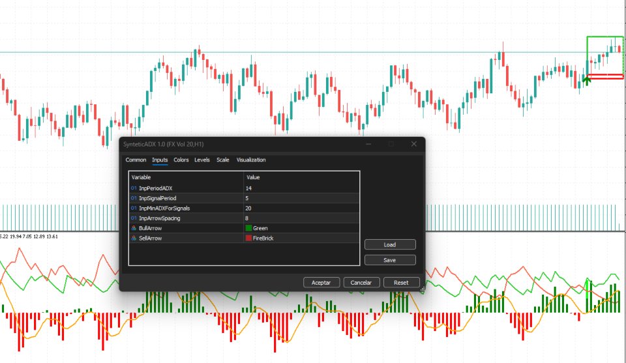Click the green take-profit box on chart
The height and width of the screenshot is (363, 626).
click(605, 55)
